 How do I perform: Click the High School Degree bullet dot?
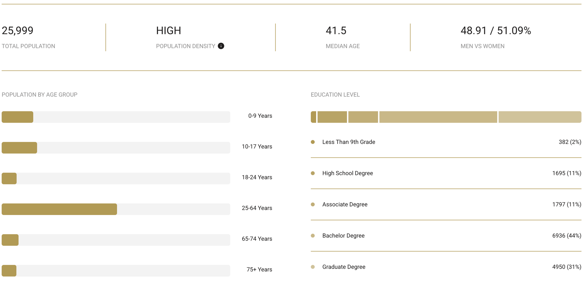(313, 173)
